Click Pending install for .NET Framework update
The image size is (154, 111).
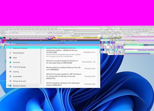pos(90,76)
